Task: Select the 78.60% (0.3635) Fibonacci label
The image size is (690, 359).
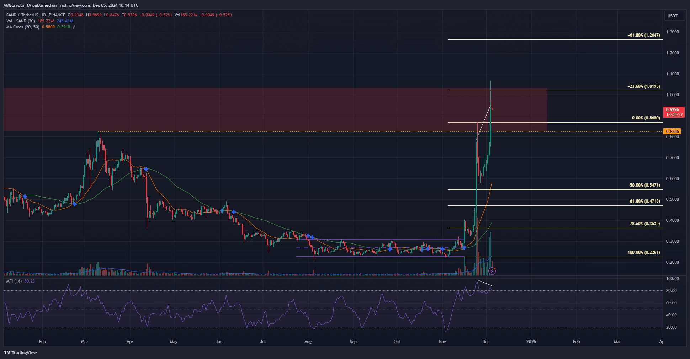Action: pos(645,224)
